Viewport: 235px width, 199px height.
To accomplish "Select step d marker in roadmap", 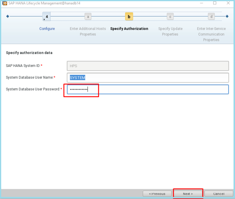I will coord(211,17).
